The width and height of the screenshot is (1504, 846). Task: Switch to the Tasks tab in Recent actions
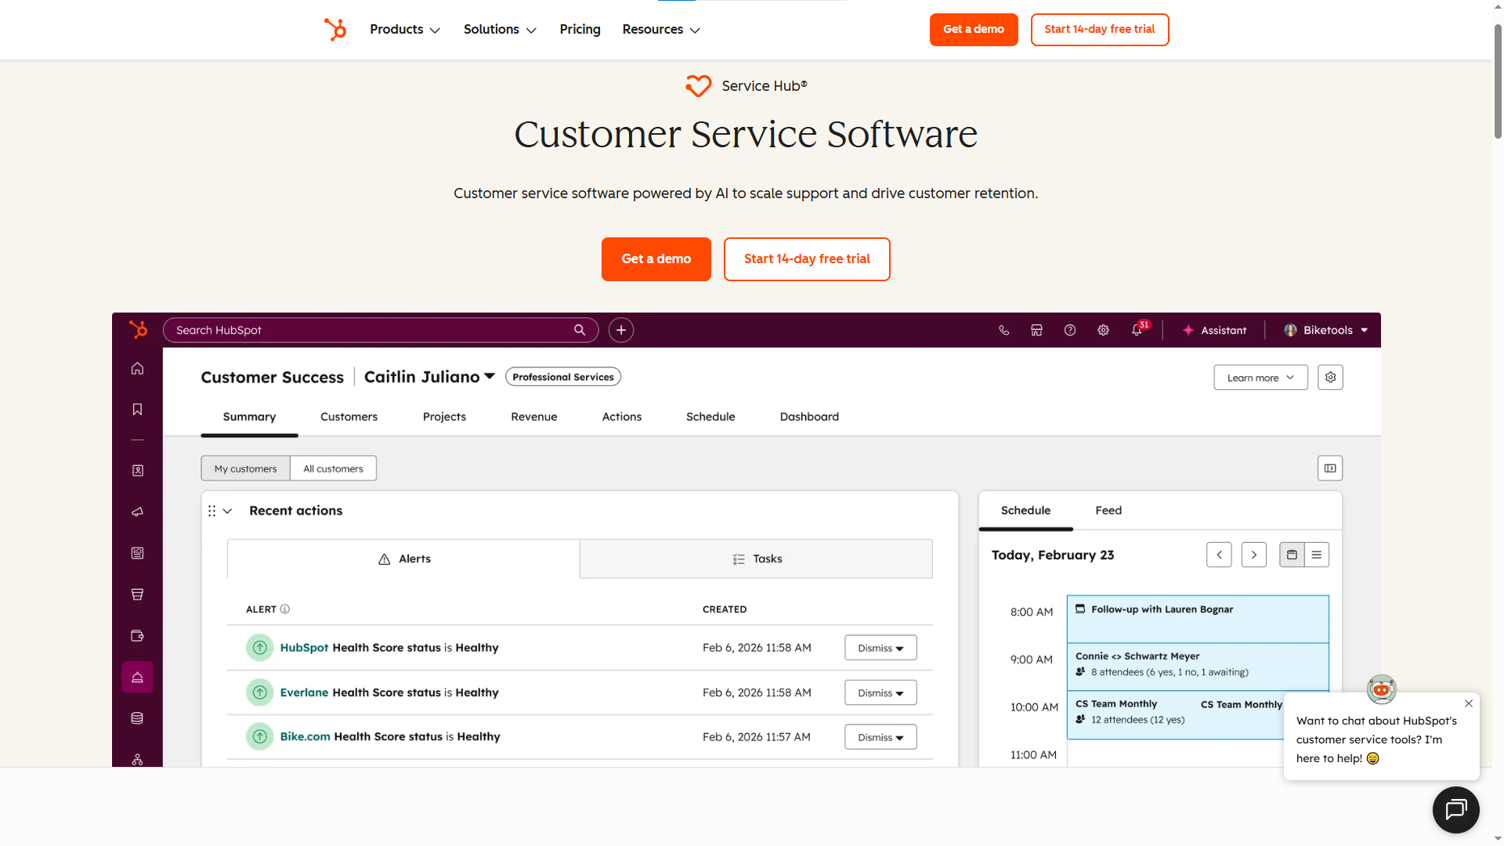(x=757, y=559)
